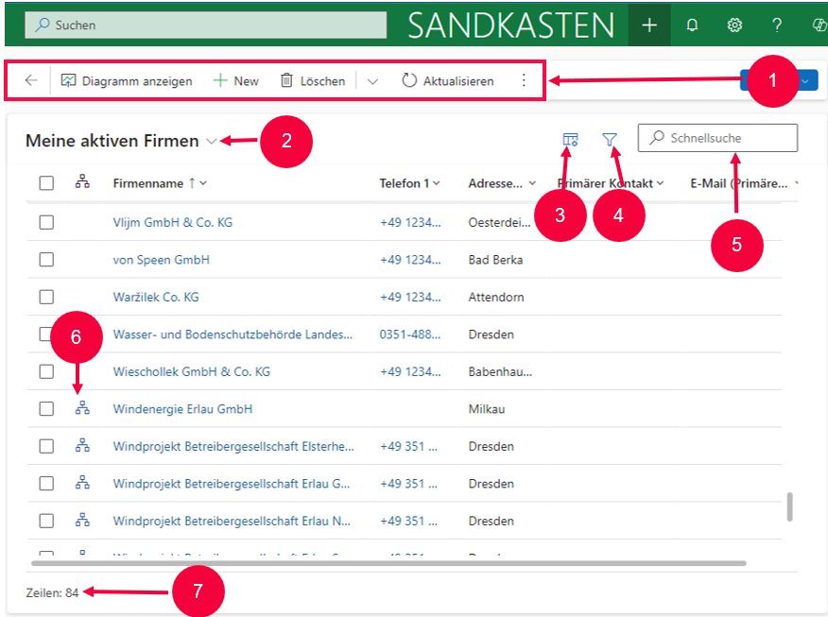The width and height of the screenshot is (828, 617).
Task: Expand the Meine aktiven Firmen view selector
Action: 211,142
